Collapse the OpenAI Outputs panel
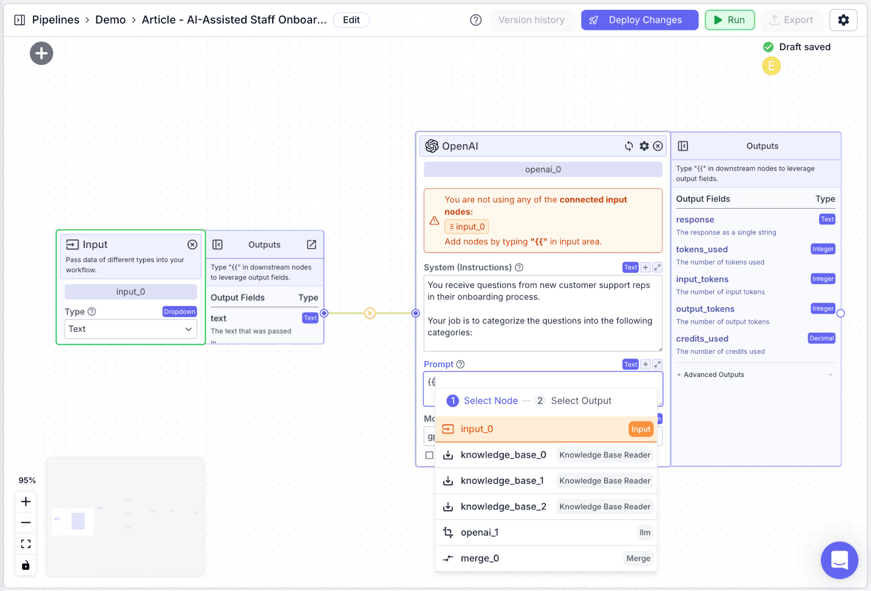871x591 pixels. pyautogui.click(x=683, y=146)
